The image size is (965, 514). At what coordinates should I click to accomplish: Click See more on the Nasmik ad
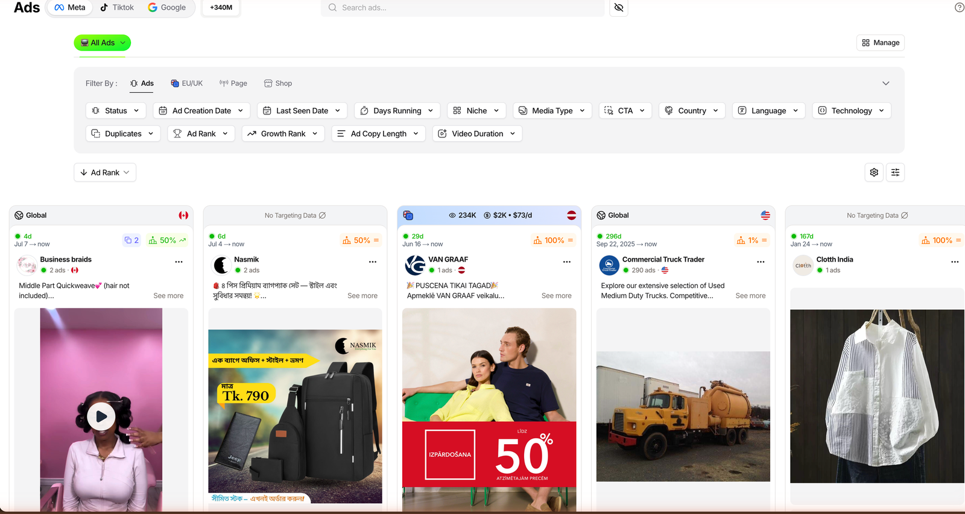click(362, 296)
